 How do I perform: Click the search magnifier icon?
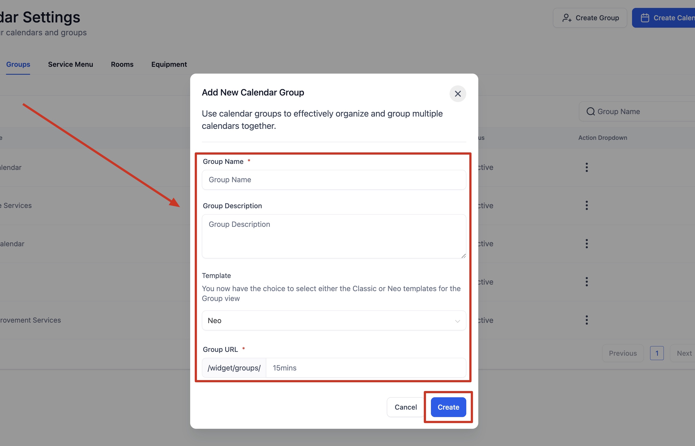(590, 112)
